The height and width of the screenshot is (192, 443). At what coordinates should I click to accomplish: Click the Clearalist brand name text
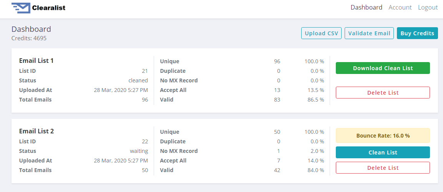coord(49,8)
